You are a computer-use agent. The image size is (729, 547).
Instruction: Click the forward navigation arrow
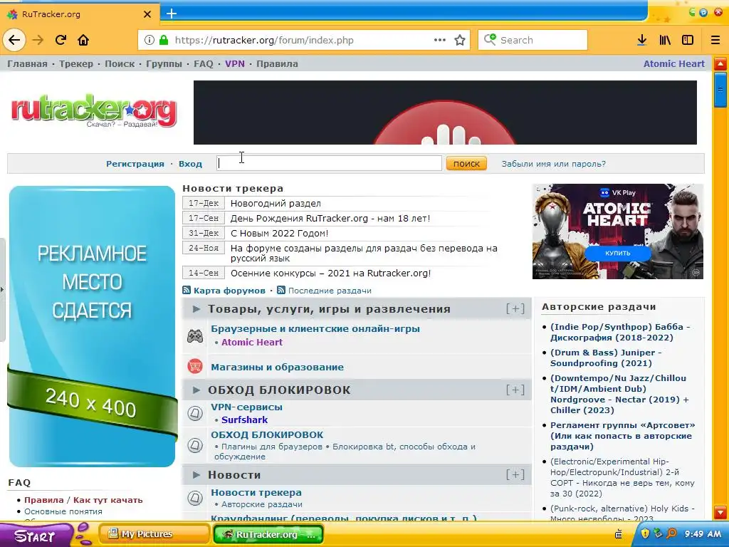click(38, 40)
